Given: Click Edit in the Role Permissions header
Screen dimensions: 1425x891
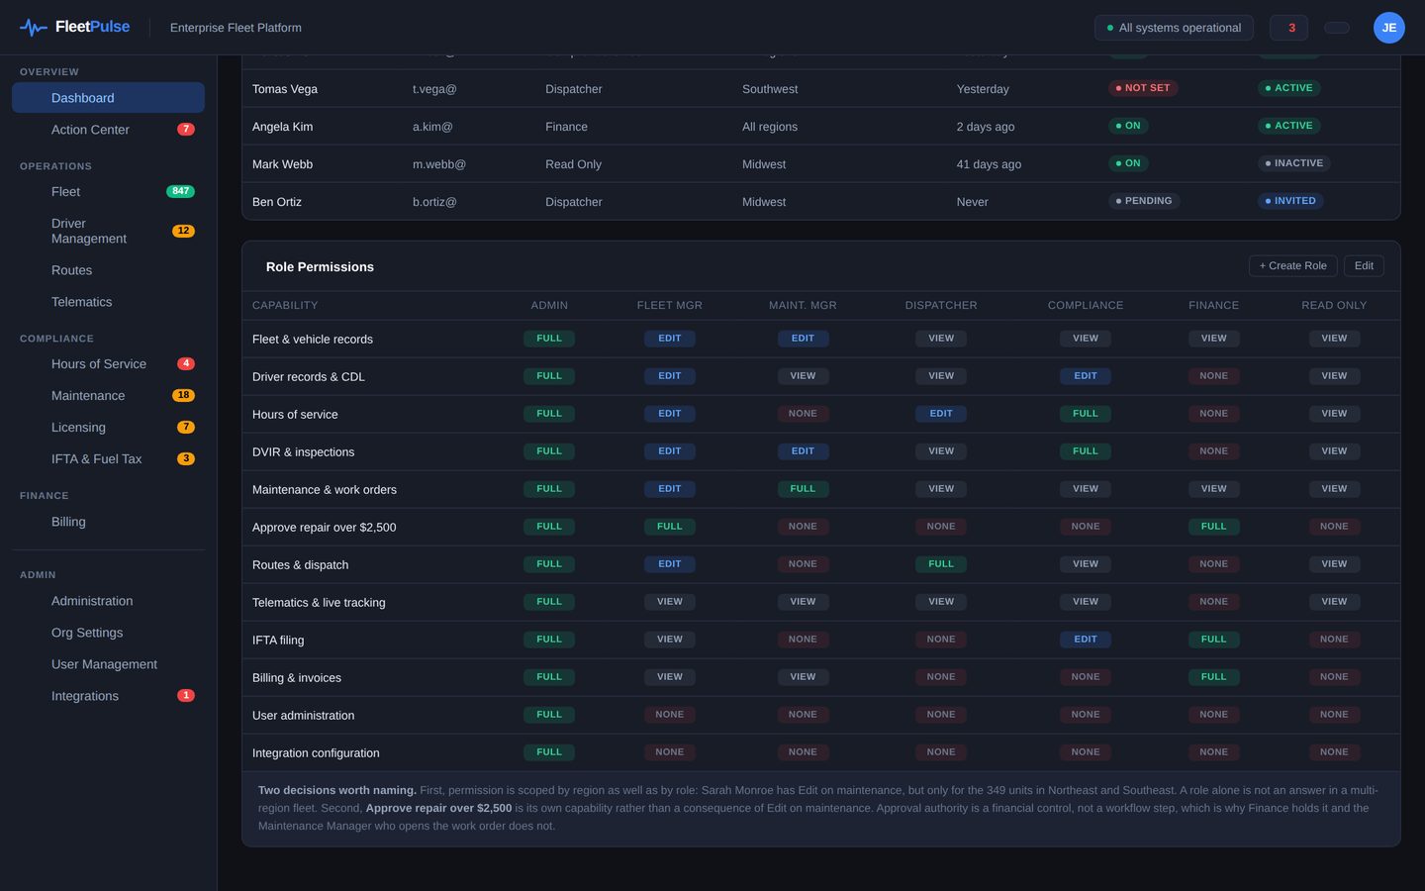Looking at the screenshot, I should pos(1364,265).
